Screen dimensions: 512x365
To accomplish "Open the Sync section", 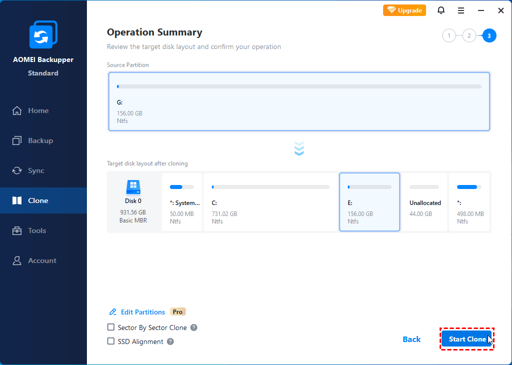I will pyautogui.click(x=43, y=170).
